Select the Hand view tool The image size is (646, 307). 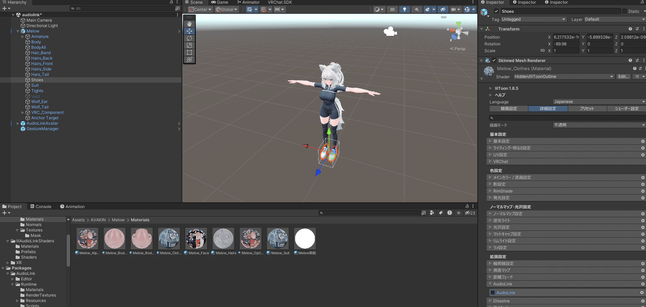point(189,24)
